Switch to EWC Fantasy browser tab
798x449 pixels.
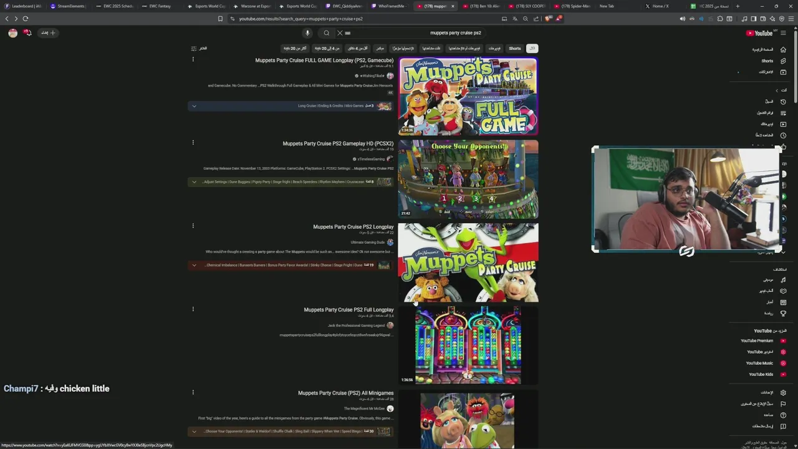pos(160,6)
